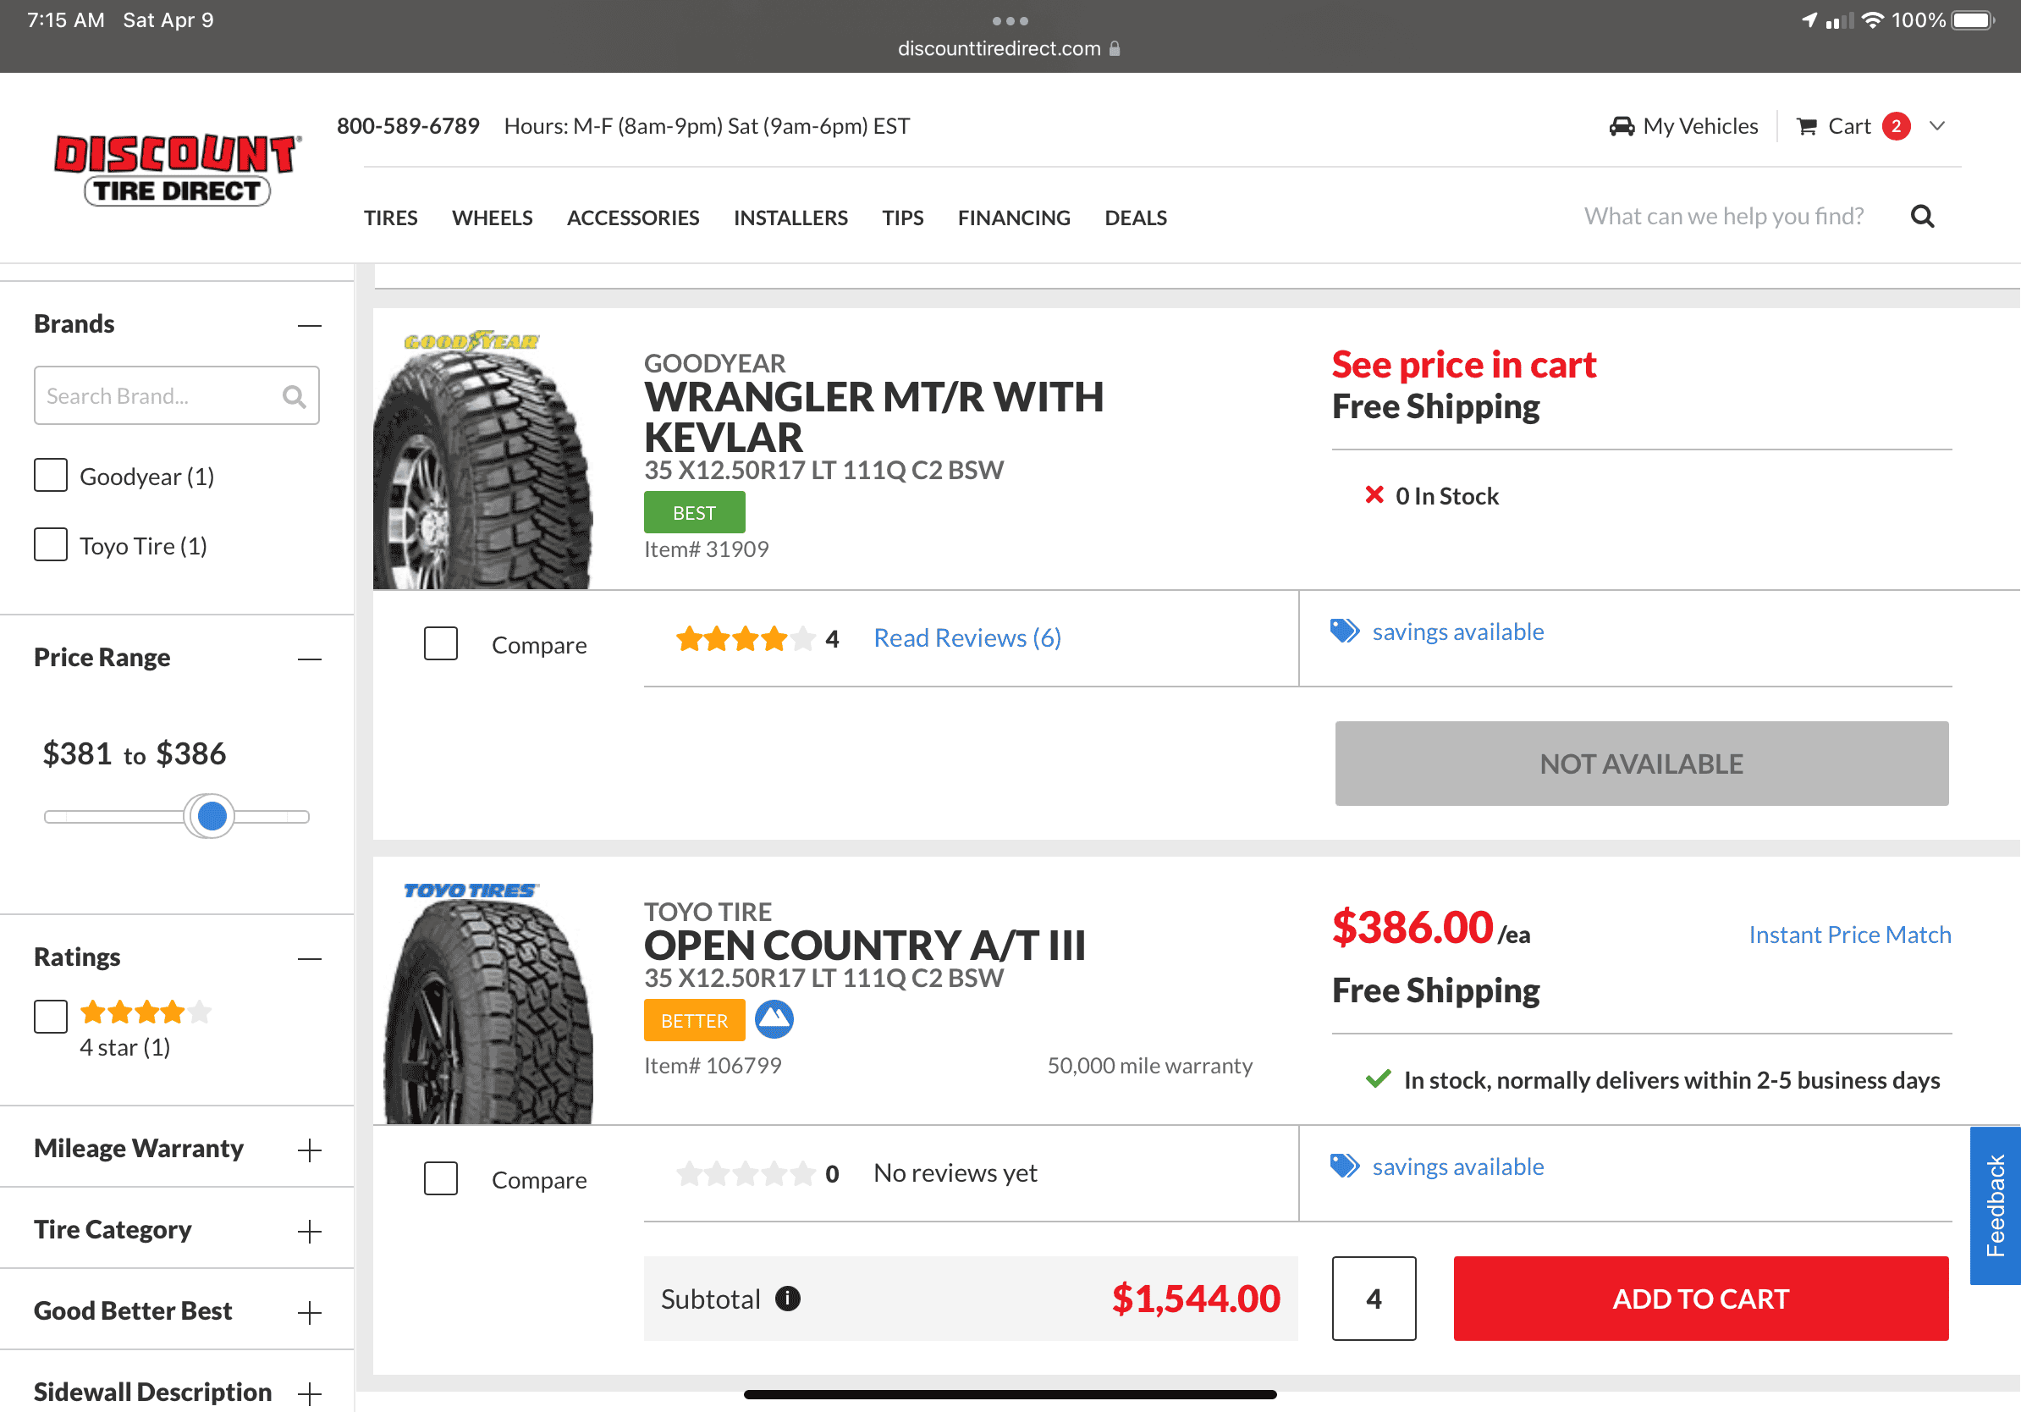2021x1412 pixels.
Task: Click the brand search magnifier icon
Action: (x=294, y=397)
